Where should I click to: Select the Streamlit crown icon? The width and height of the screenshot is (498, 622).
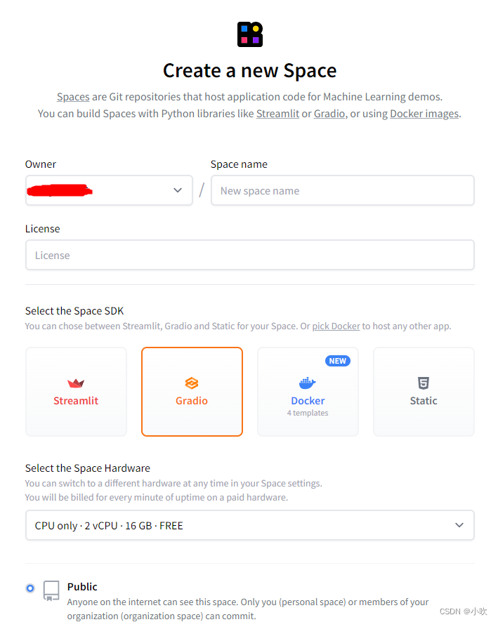tap(76, 383)
